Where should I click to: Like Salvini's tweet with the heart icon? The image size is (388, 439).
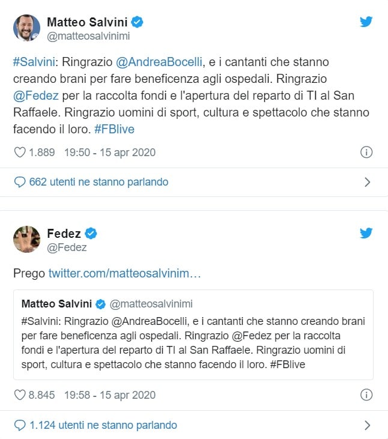click(20, 153)
